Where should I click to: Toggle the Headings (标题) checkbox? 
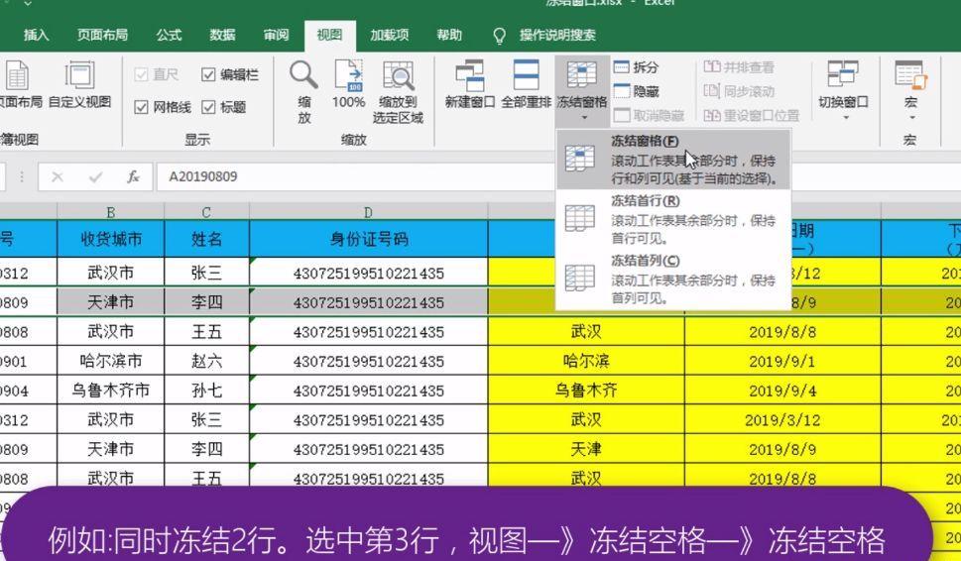(208, 107)
